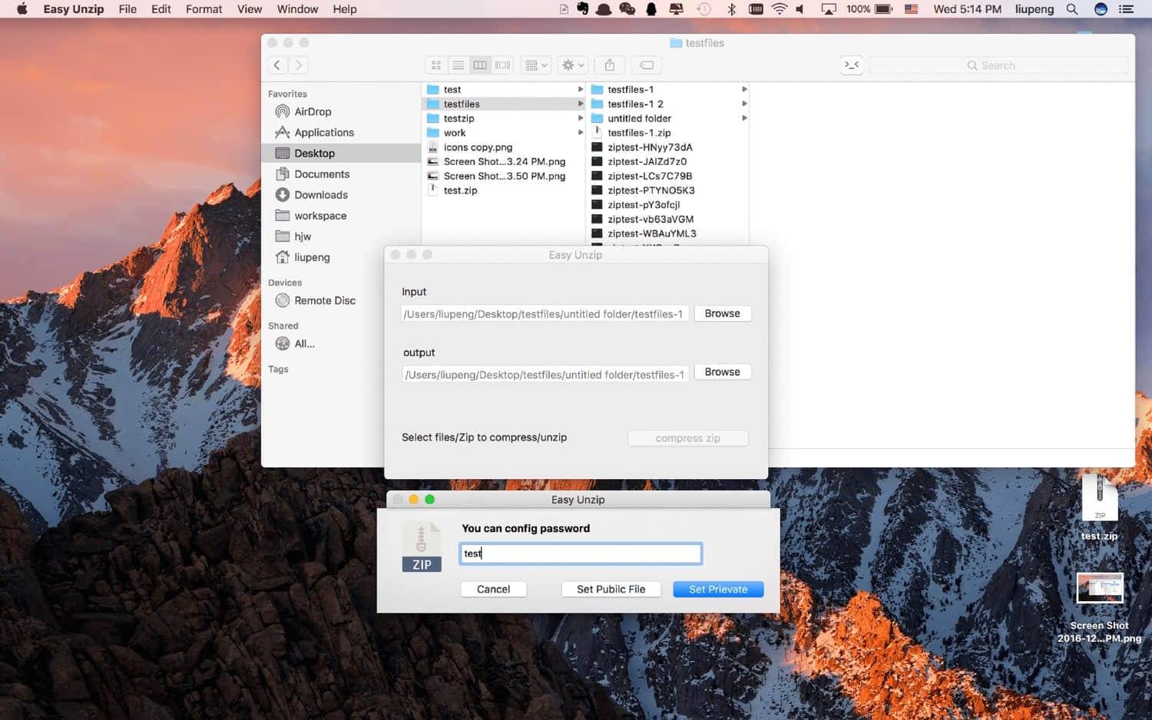Select the testfiles folder row
This screenshot has width=1152, height=720.
(x=504, y=104)
